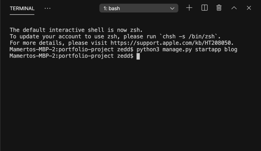Kill the terminal with the trash icon
The width and height of the screenshot is (261, 151).
point(219,8)
